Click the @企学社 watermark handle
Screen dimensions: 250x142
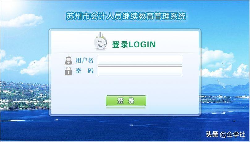click(x=232, y=135)
